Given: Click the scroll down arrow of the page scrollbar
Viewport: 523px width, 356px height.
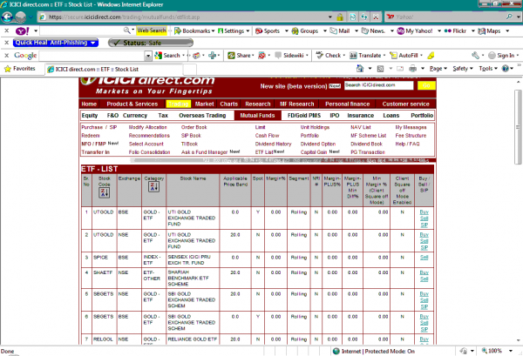Looking at the screenshot, I should pos(518,340).
